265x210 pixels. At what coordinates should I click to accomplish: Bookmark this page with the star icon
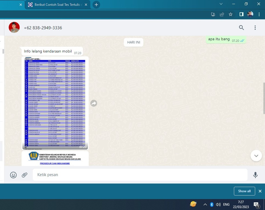tap(231, 14)
